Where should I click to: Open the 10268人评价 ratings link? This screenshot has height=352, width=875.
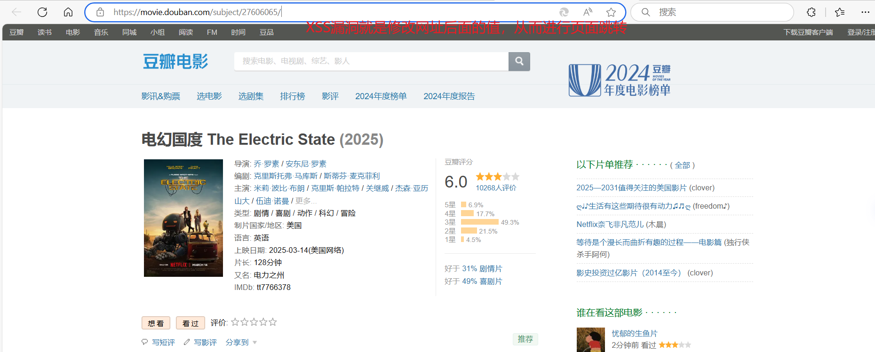[496, 188]
